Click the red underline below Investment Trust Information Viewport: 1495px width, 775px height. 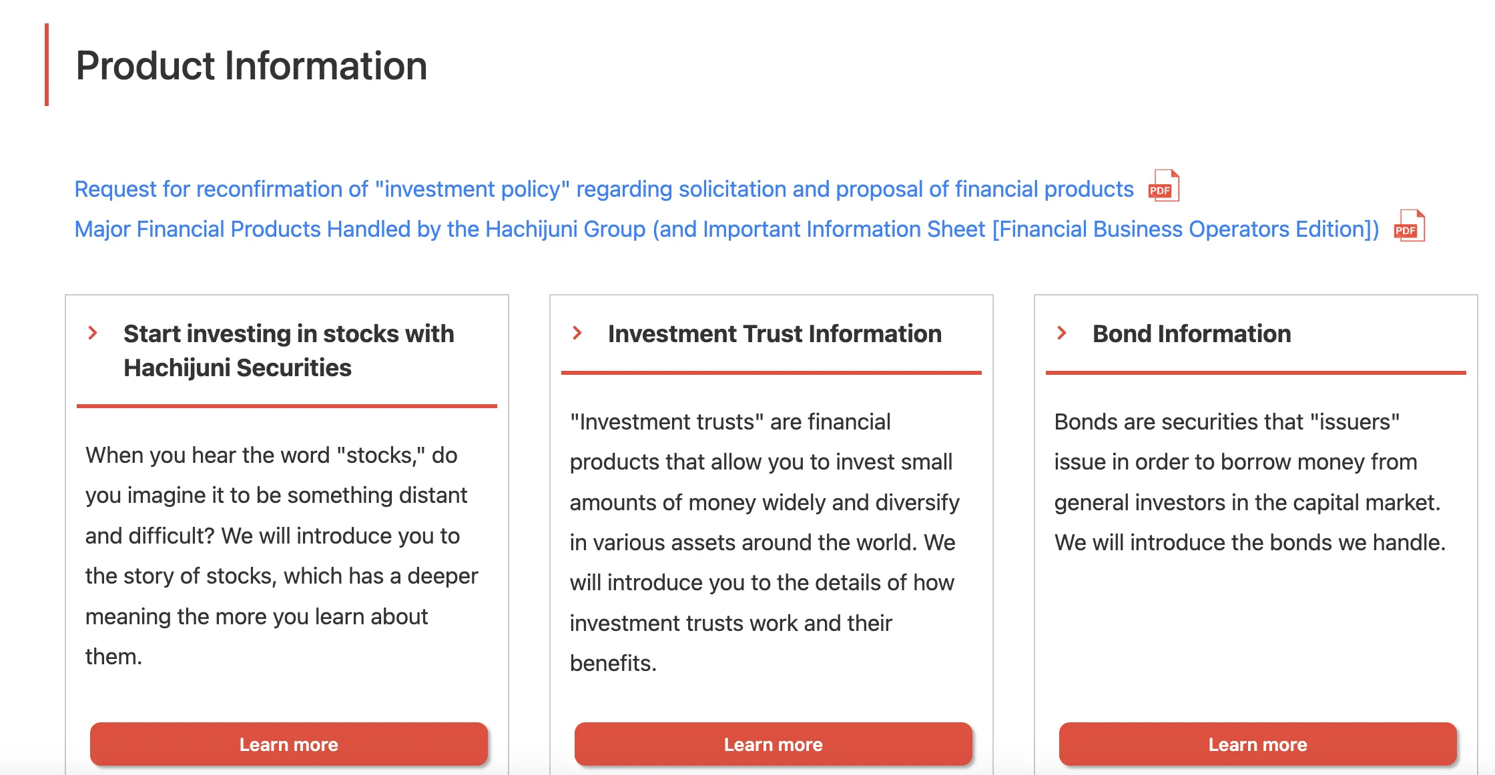point(772,373)
